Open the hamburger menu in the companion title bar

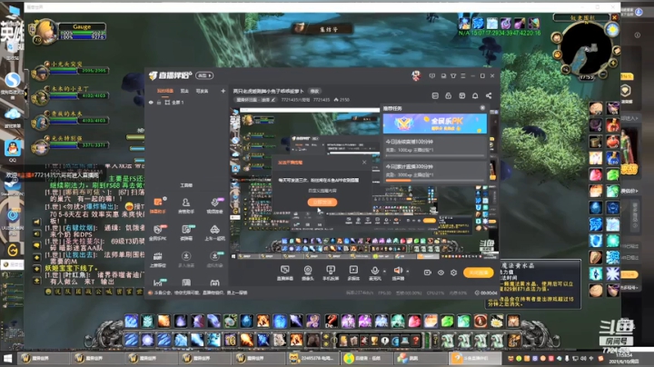(x=463, y=76)
